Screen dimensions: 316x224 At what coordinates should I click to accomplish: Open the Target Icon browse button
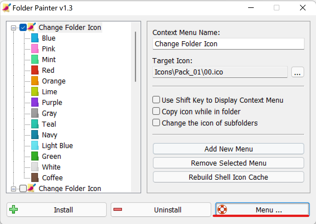(x=297, y=72)
